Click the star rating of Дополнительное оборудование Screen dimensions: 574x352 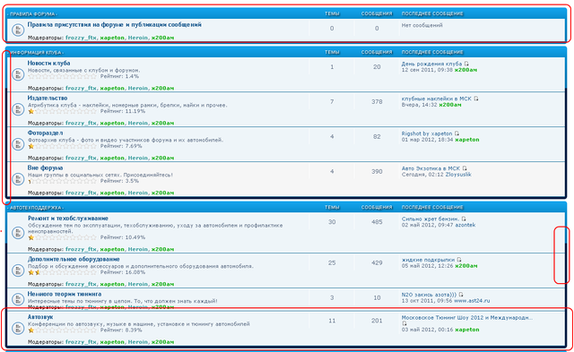[62, 272]
